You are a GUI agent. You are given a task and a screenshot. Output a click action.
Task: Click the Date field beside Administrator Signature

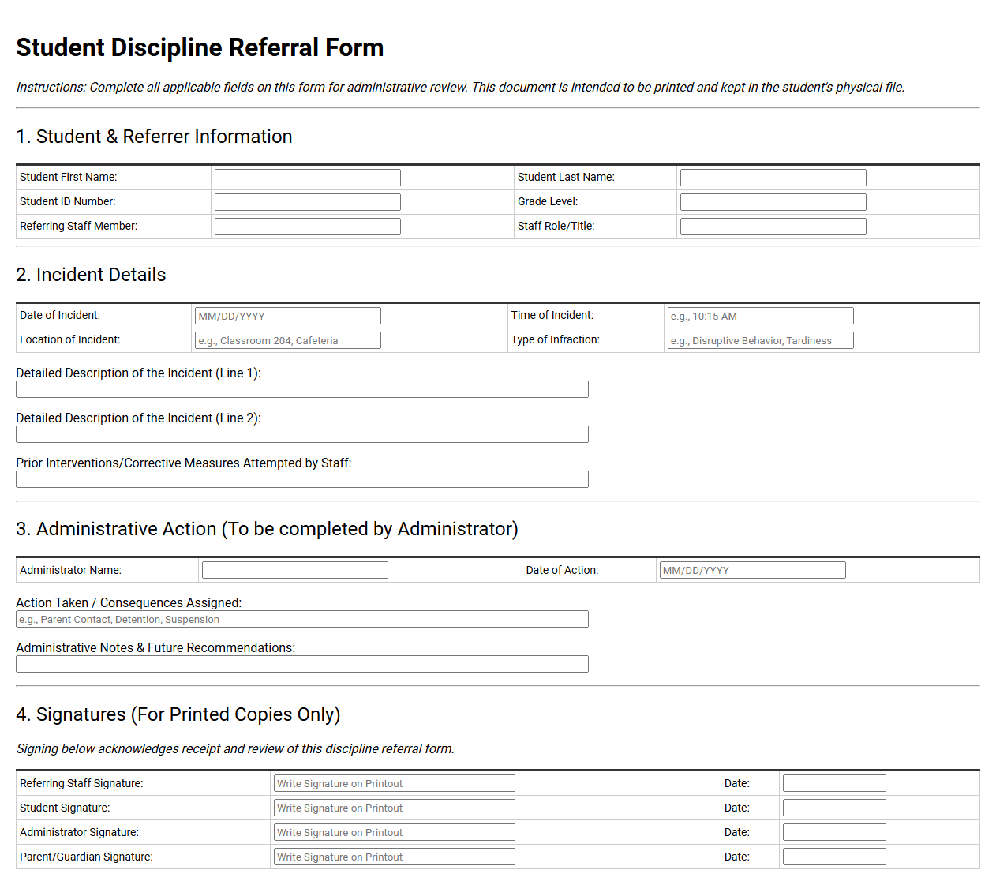click(x=834, y=832)
